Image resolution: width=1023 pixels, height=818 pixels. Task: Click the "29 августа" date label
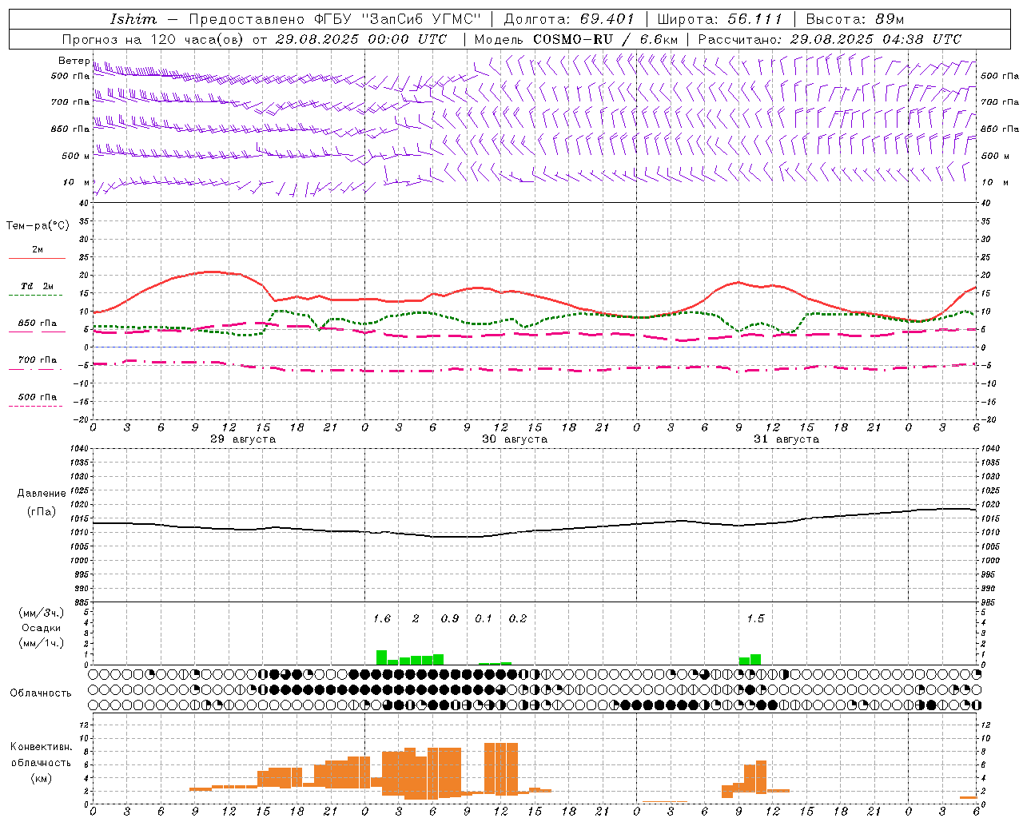pos(243,439)
